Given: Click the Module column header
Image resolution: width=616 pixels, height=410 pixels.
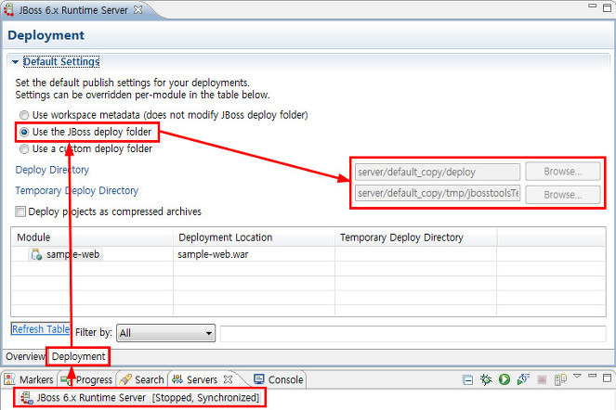Looking at the screenshot, I should point(93,237).
